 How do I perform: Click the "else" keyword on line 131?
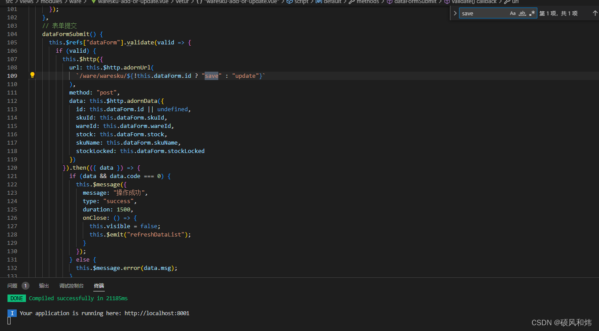[x=83, y=259]
